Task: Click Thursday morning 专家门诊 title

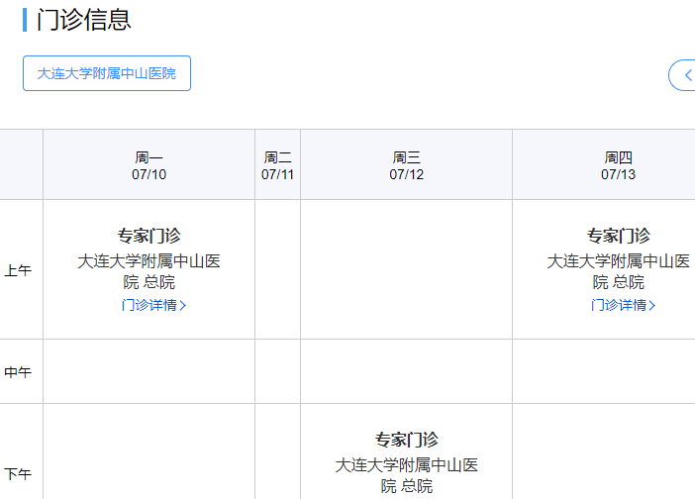Action: pyautogui.click(x=619, y=236)
